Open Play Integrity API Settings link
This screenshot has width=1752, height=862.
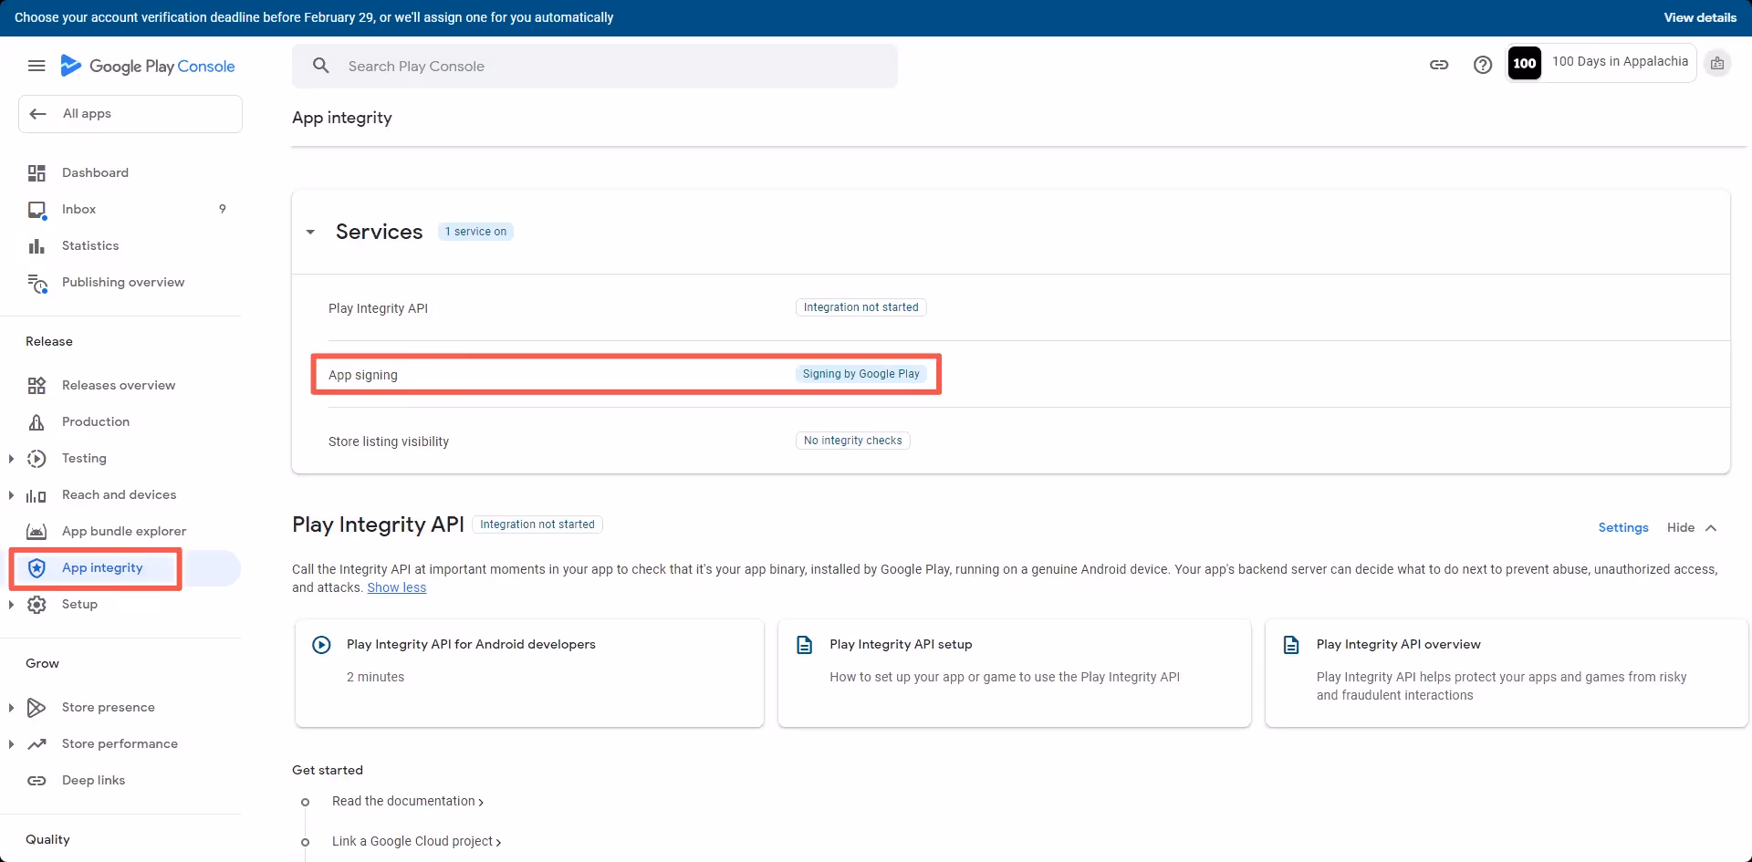pos(1623,527)
